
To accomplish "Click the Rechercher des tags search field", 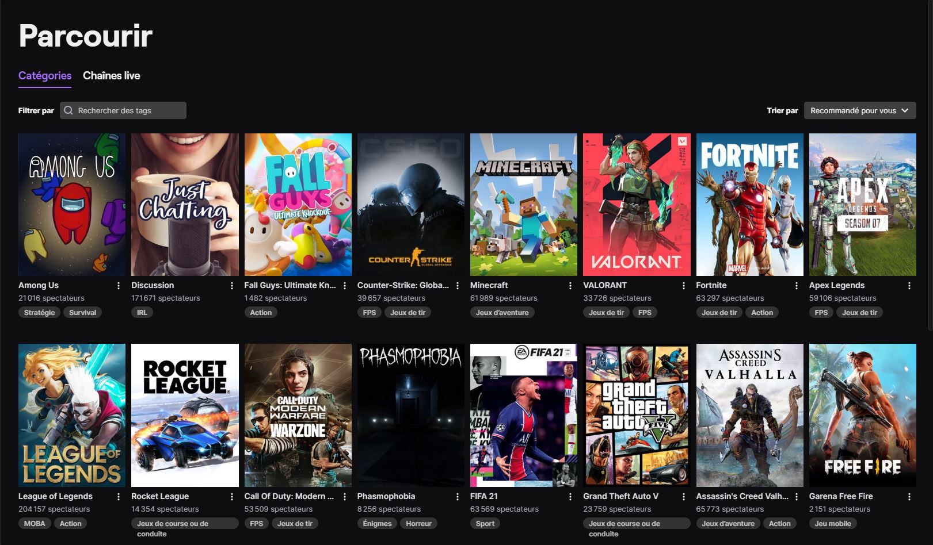I will tap(123, 110).
